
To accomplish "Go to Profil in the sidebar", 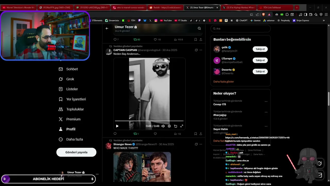I will click(x=67, y=129).
